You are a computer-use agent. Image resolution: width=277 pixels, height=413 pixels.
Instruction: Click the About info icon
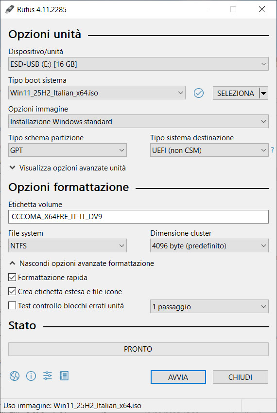[x=31, y=376]
